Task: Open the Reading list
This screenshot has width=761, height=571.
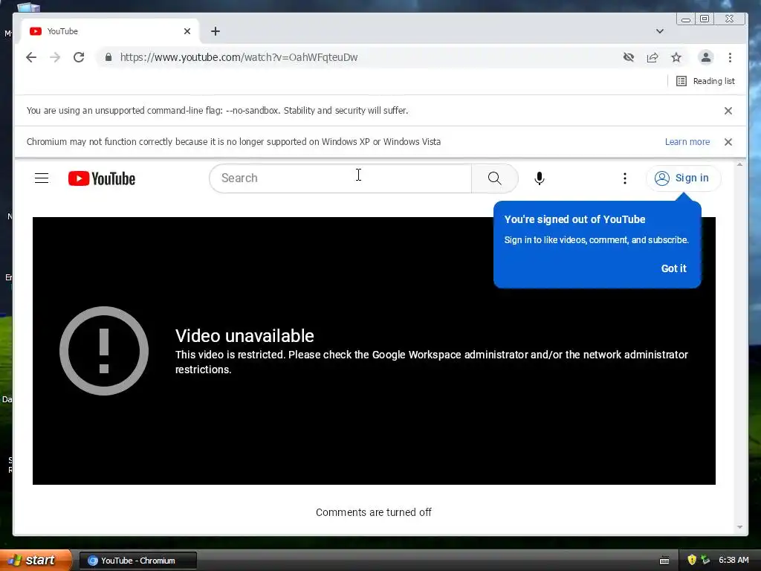Action: pos(705,81)
